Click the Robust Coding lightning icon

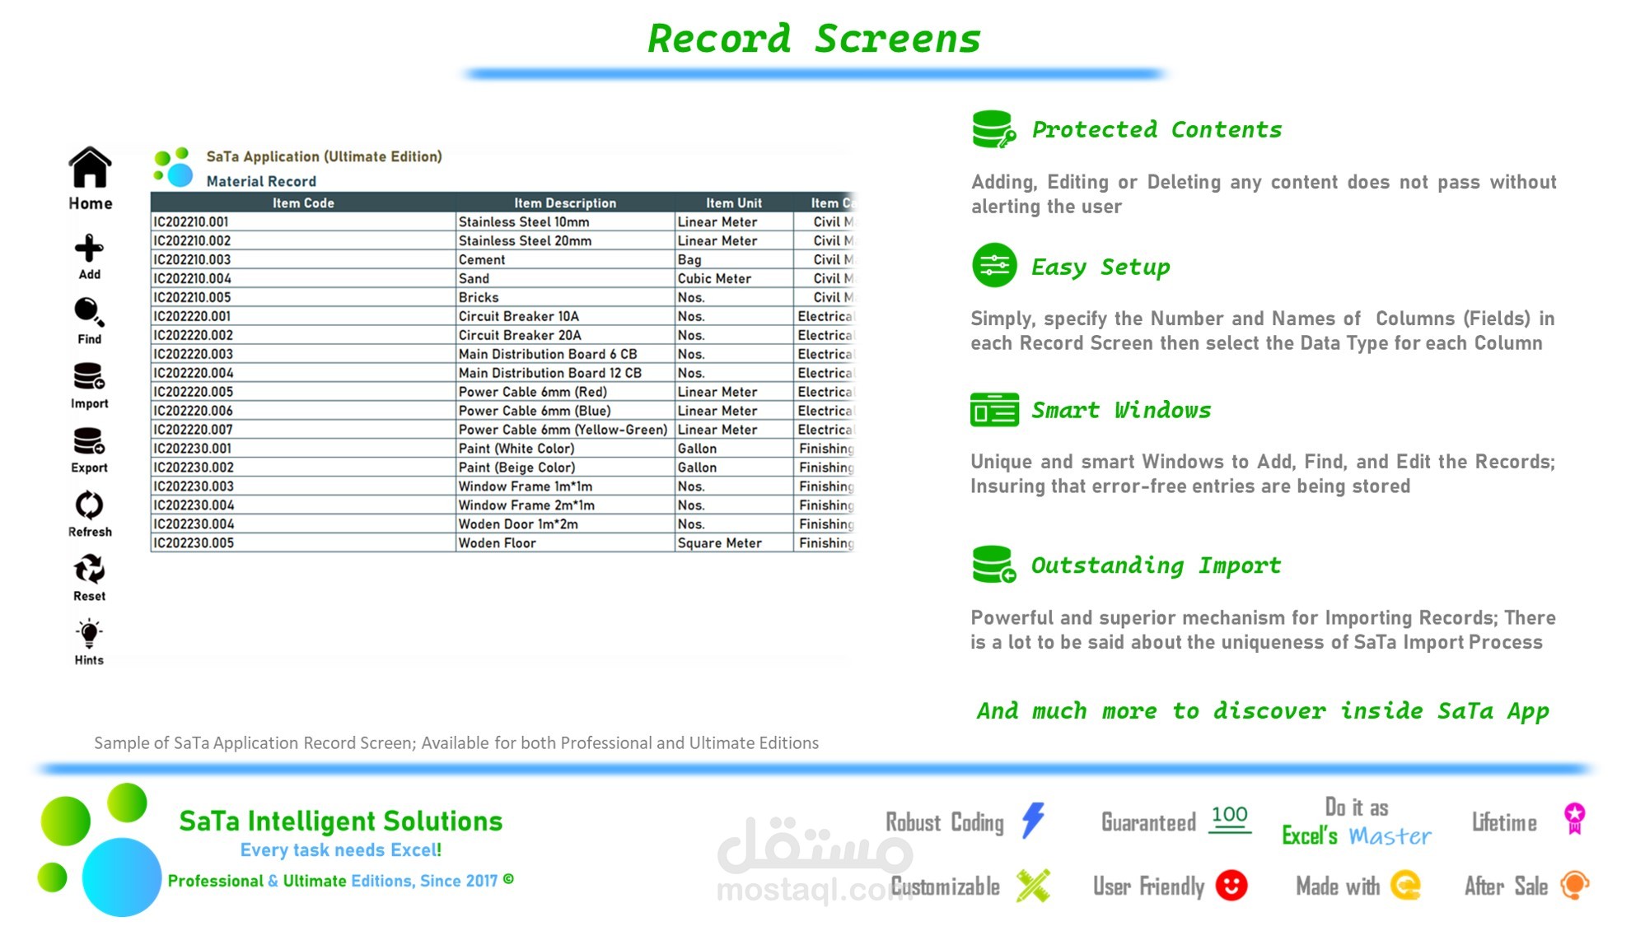[1033, 821]
